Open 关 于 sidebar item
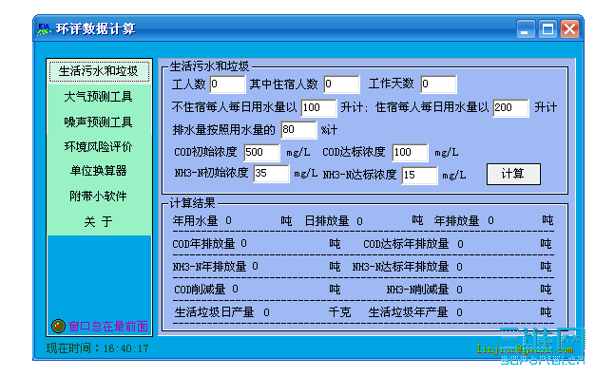Screen dimensions: 595x375 pyautogui.click(x=99, y=222)
